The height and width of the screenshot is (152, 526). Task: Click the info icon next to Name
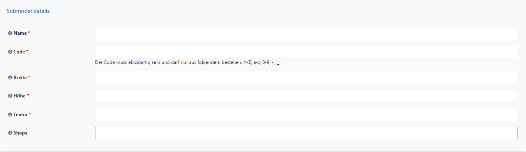(x=10, y=33)
